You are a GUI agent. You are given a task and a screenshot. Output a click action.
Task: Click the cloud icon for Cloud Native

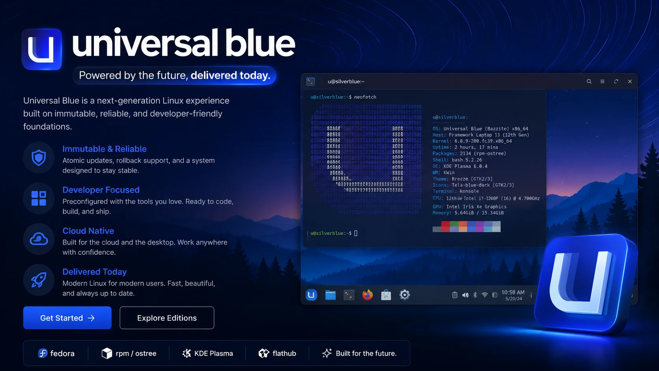(39, 239)
